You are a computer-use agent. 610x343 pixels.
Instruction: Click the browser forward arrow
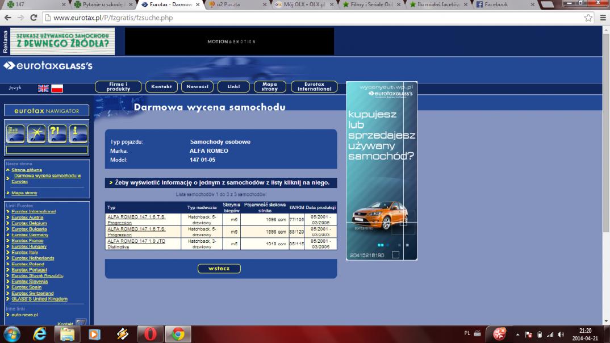coord(20,18)
